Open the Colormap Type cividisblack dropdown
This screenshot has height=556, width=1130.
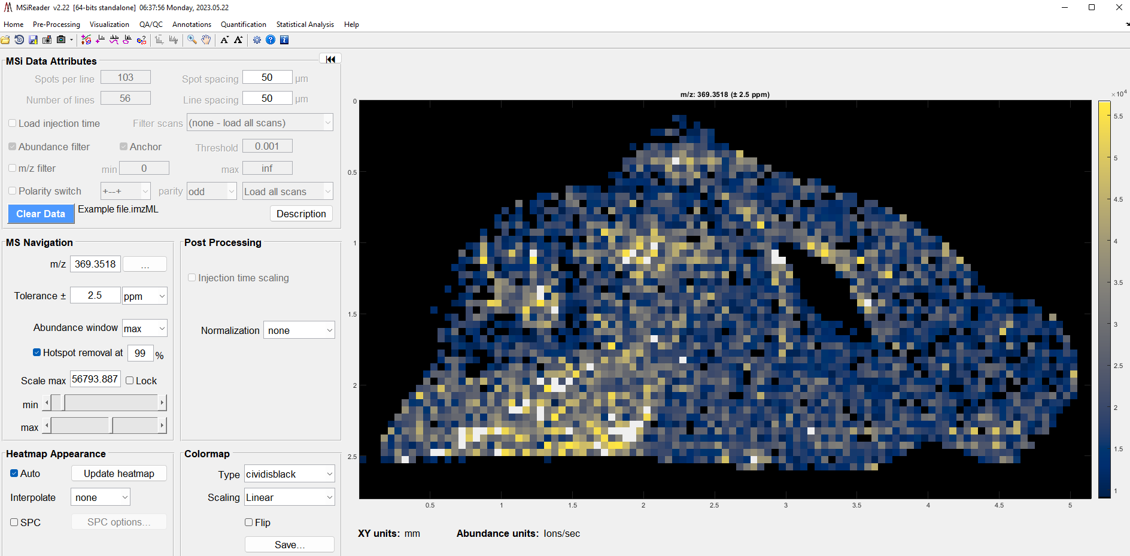pyautogui.click(x=290, y=474)
